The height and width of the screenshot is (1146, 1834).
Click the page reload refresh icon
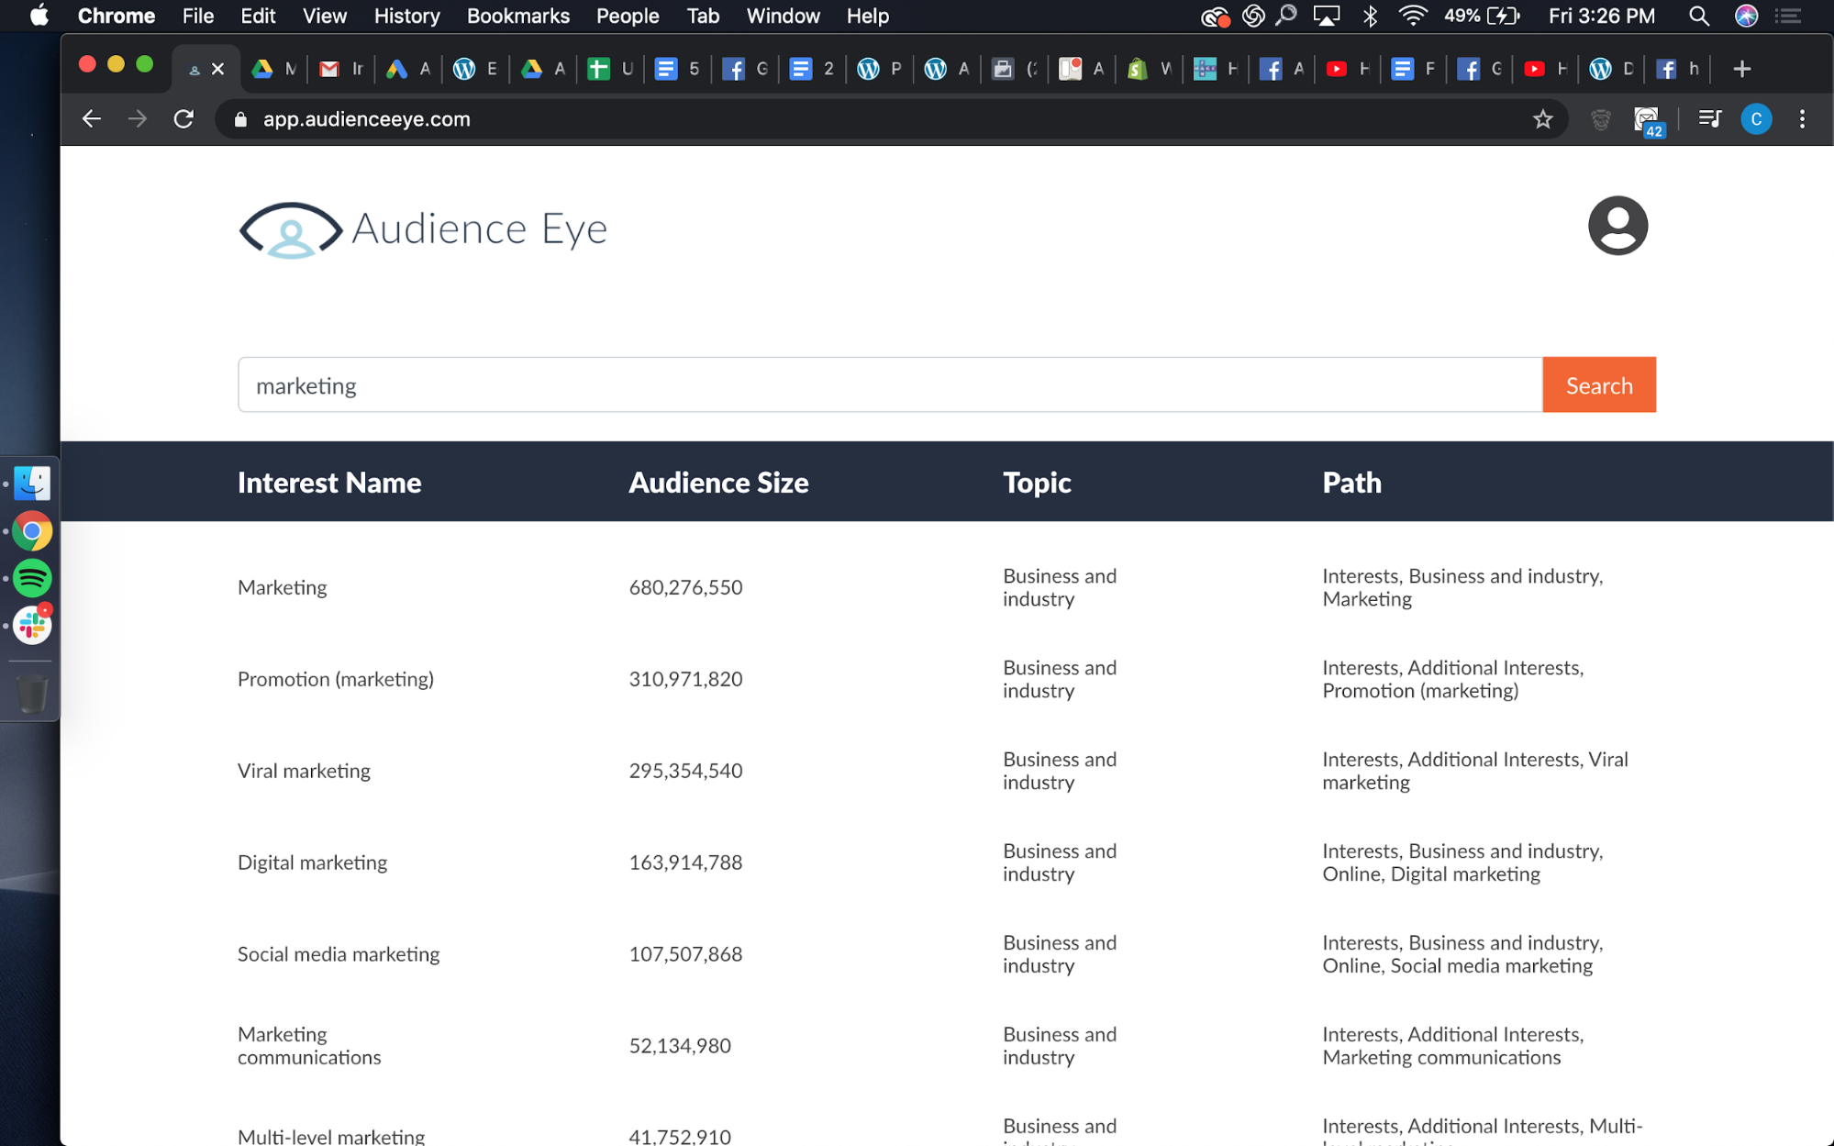184,120
